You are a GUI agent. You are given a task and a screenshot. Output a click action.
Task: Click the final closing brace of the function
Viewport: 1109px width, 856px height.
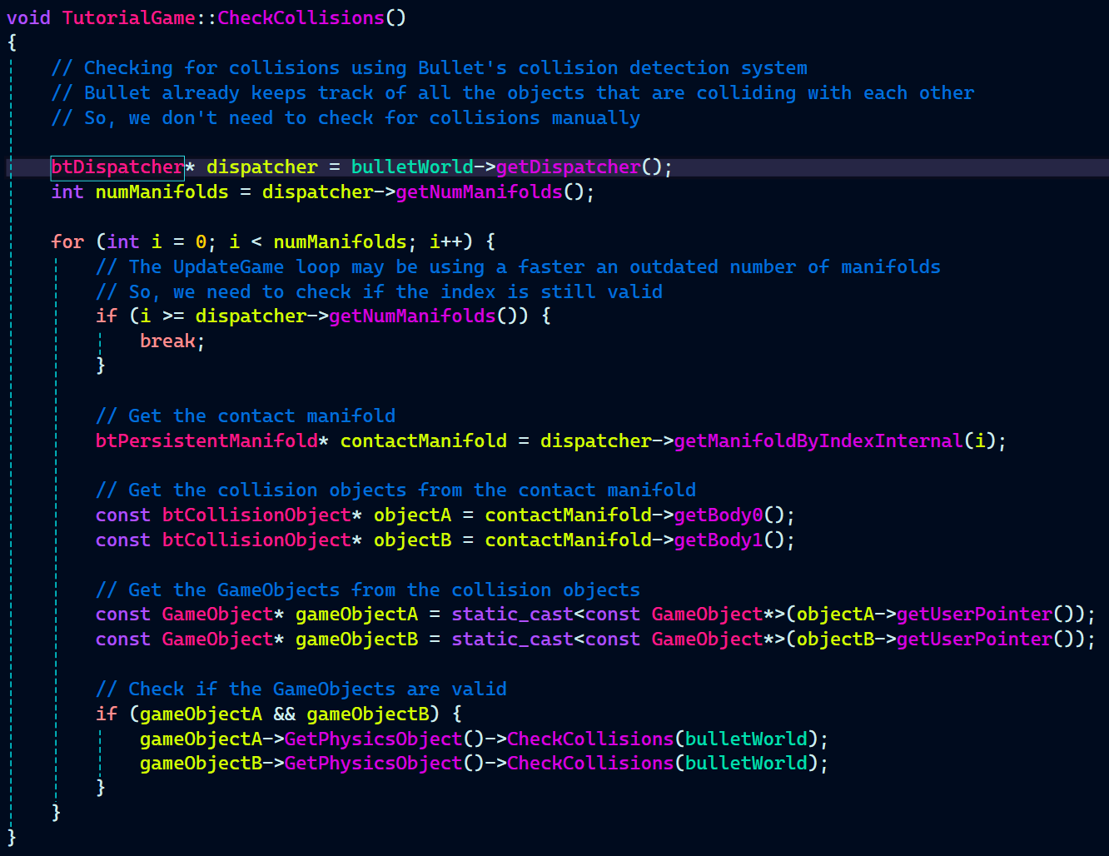(12, 836)
